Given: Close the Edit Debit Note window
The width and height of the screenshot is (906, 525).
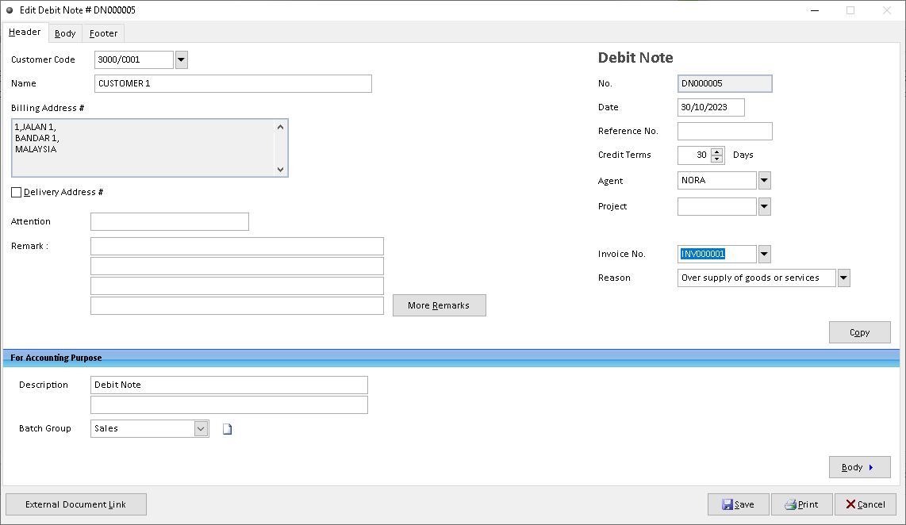Looking at the screenshot, I should (887, 10).
